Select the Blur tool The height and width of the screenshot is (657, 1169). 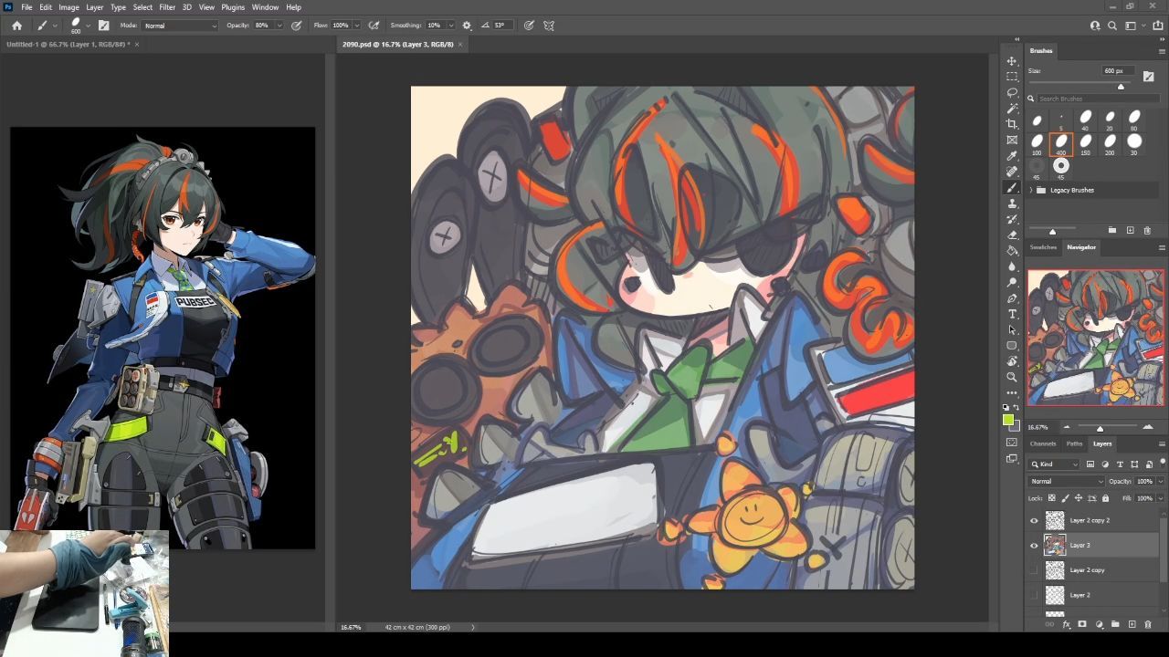pyautogui.click(x=1012, y=266)
